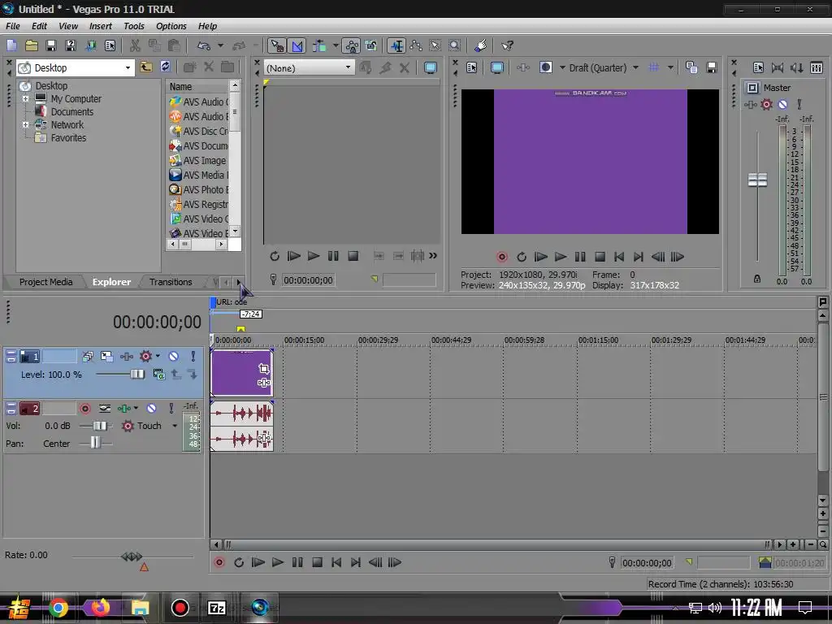
Task: Expand My Computer tree node
Action: (x=25, y=98)
